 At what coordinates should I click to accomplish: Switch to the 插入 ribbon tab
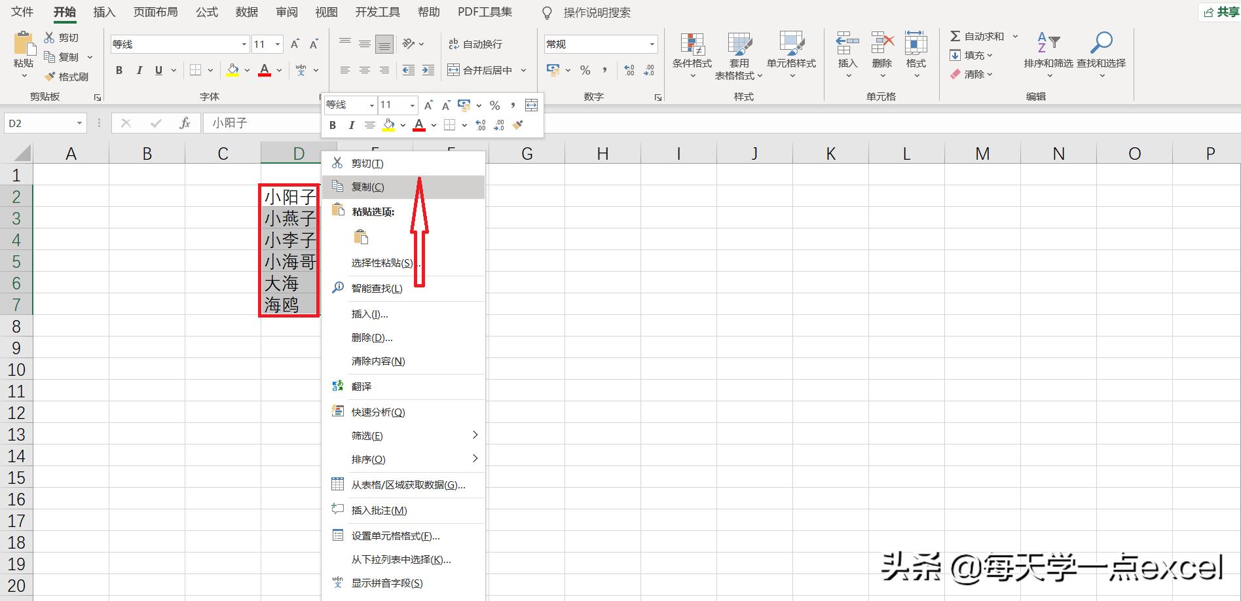(x=103, y=12)
